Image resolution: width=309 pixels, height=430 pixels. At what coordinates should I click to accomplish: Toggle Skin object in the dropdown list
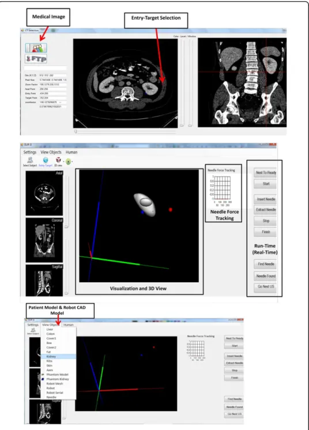click(58, 365)
